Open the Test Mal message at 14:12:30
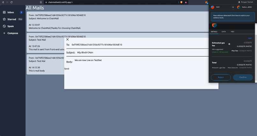257x136 pixels. pyautogui.click(x=46, y=64)
